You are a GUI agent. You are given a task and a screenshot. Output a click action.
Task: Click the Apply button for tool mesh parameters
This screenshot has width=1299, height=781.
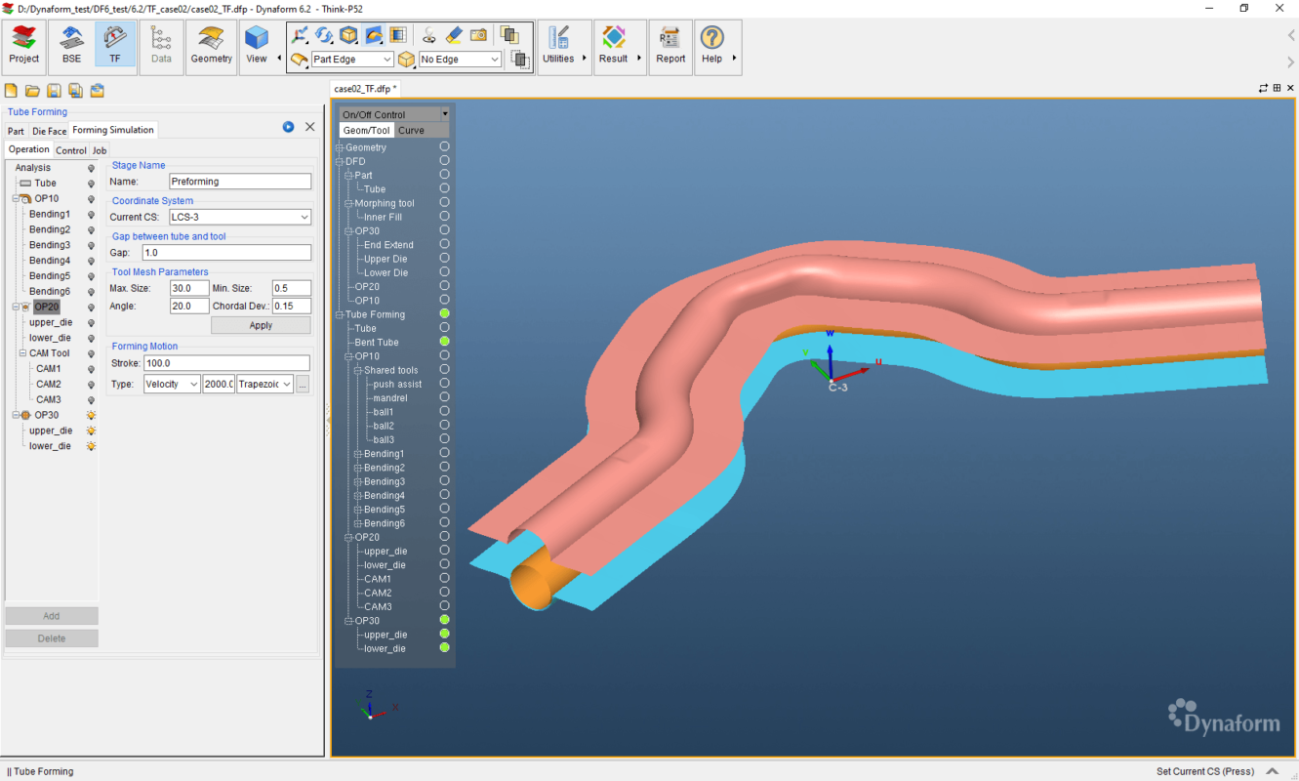(x=261, y=324)
